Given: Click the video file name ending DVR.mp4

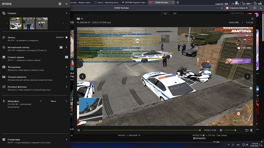Looking at the screenshot, I should pos(94,22).
